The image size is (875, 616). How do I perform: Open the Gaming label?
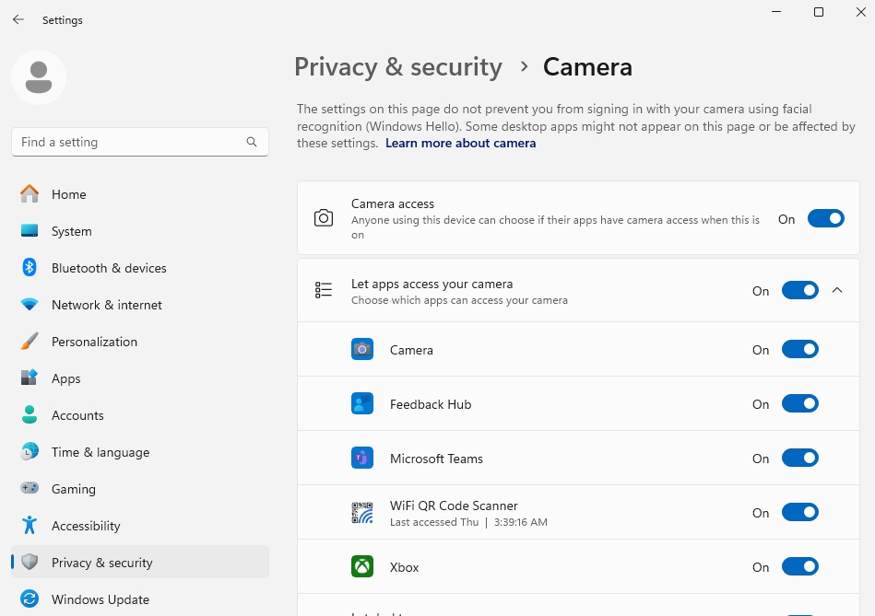[74, 489]
